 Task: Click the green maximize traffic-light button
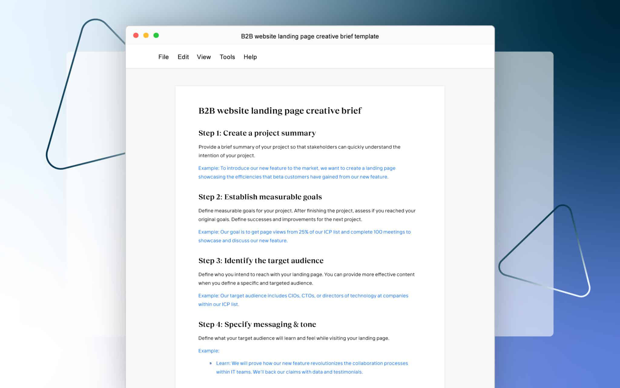coord(156,35)
